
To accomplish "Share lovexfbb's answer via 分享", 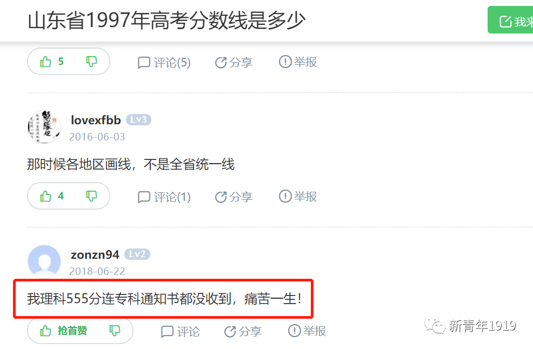I will coord(234,197).
